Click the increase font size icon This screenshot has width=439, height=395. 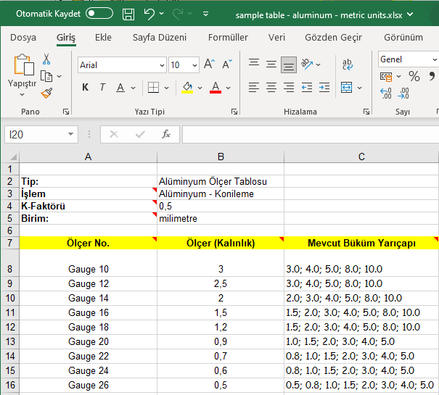[209, 65]
